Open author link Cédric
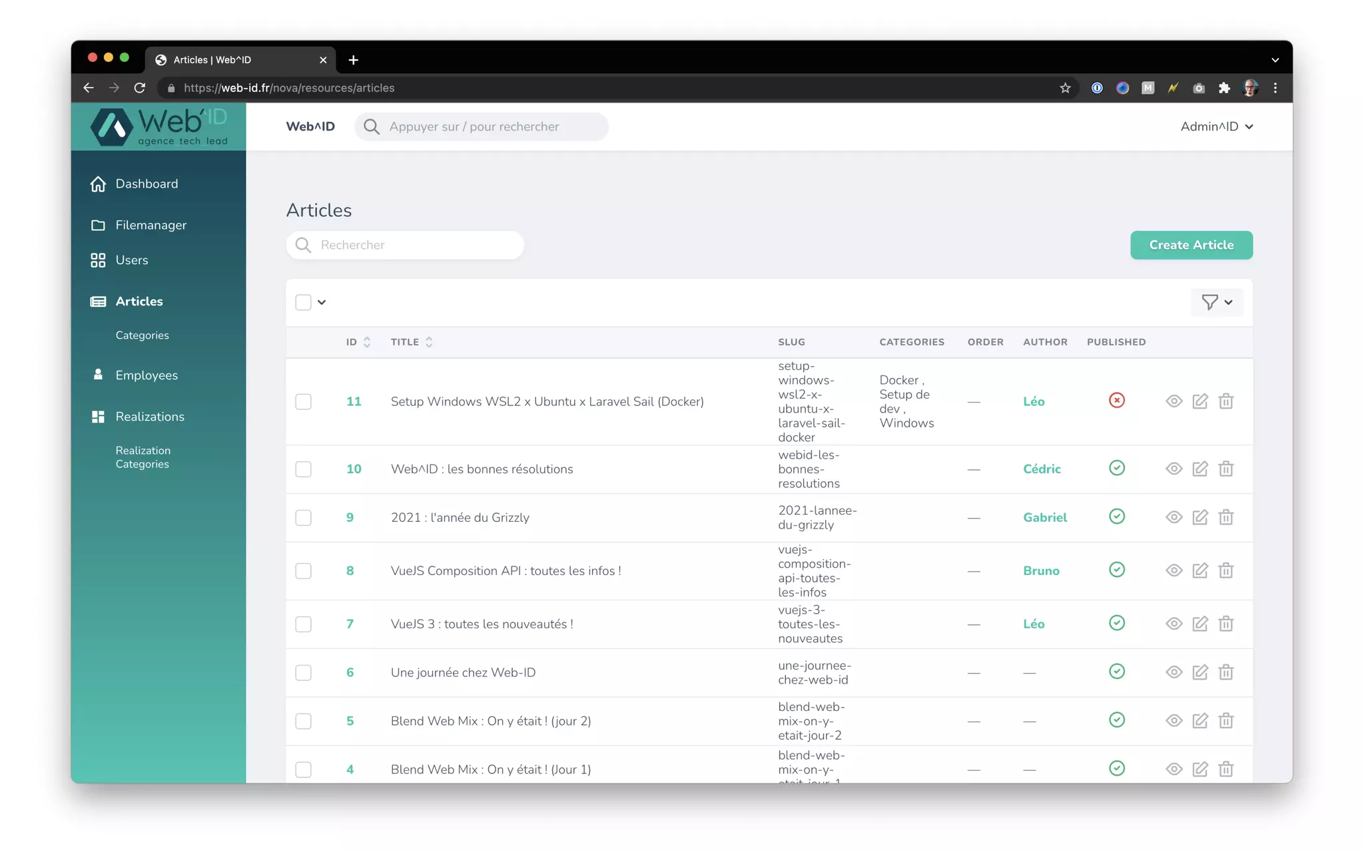 point(1042,469)
